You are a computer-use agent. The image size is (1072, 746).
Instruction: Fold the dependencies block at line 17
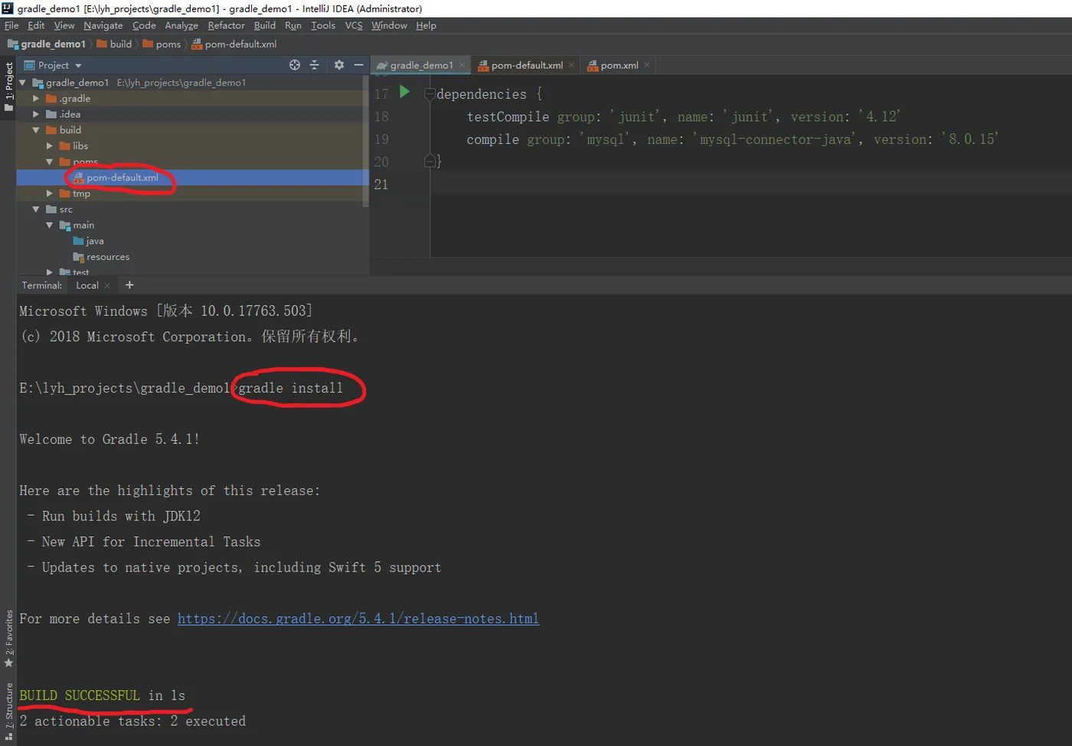click(430, 94)
